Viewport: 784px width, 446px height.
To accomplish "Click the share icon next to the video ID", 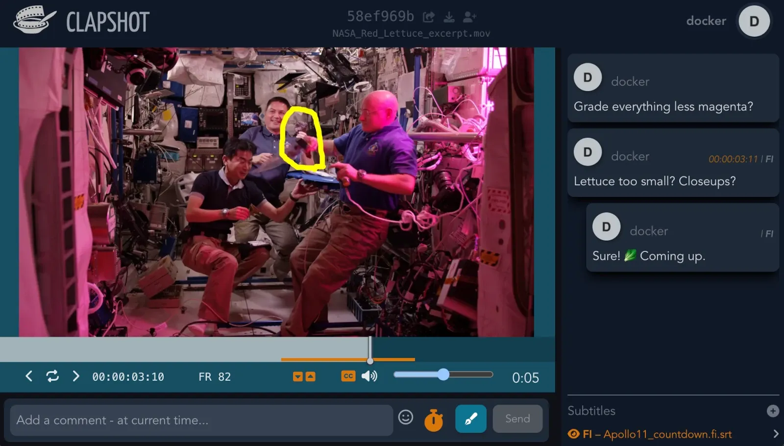I will [428, 16].
